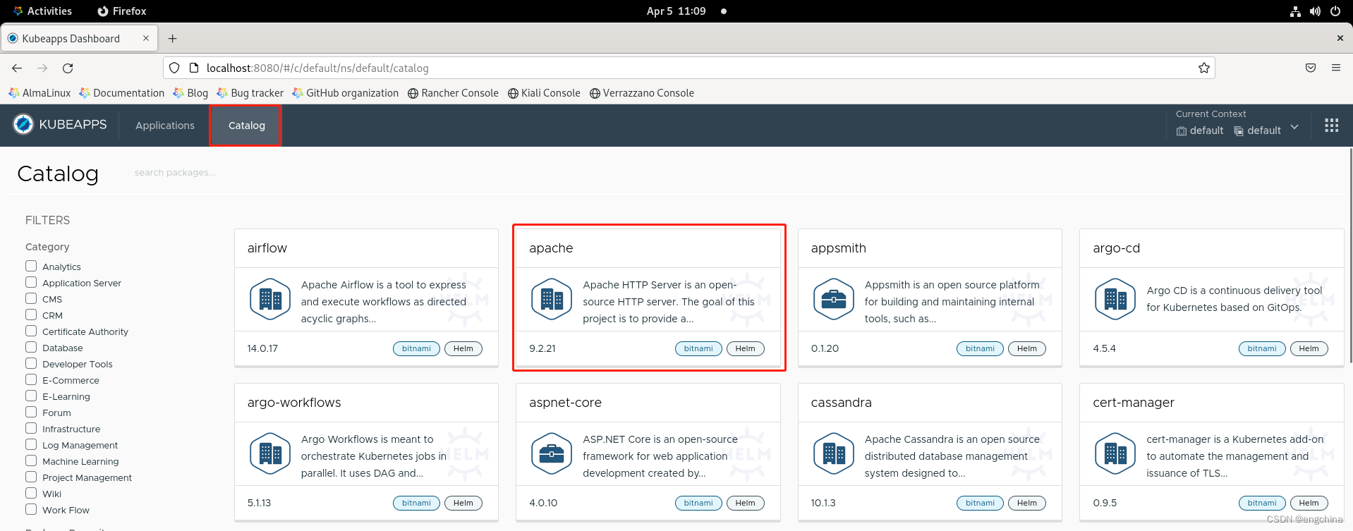Expand the Current Context dropdown chevron
Screen dimensions: 1353x531
point(1294,127)
